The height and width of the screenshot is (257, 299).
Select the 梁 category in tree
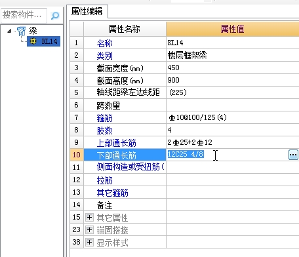point(33,31)
